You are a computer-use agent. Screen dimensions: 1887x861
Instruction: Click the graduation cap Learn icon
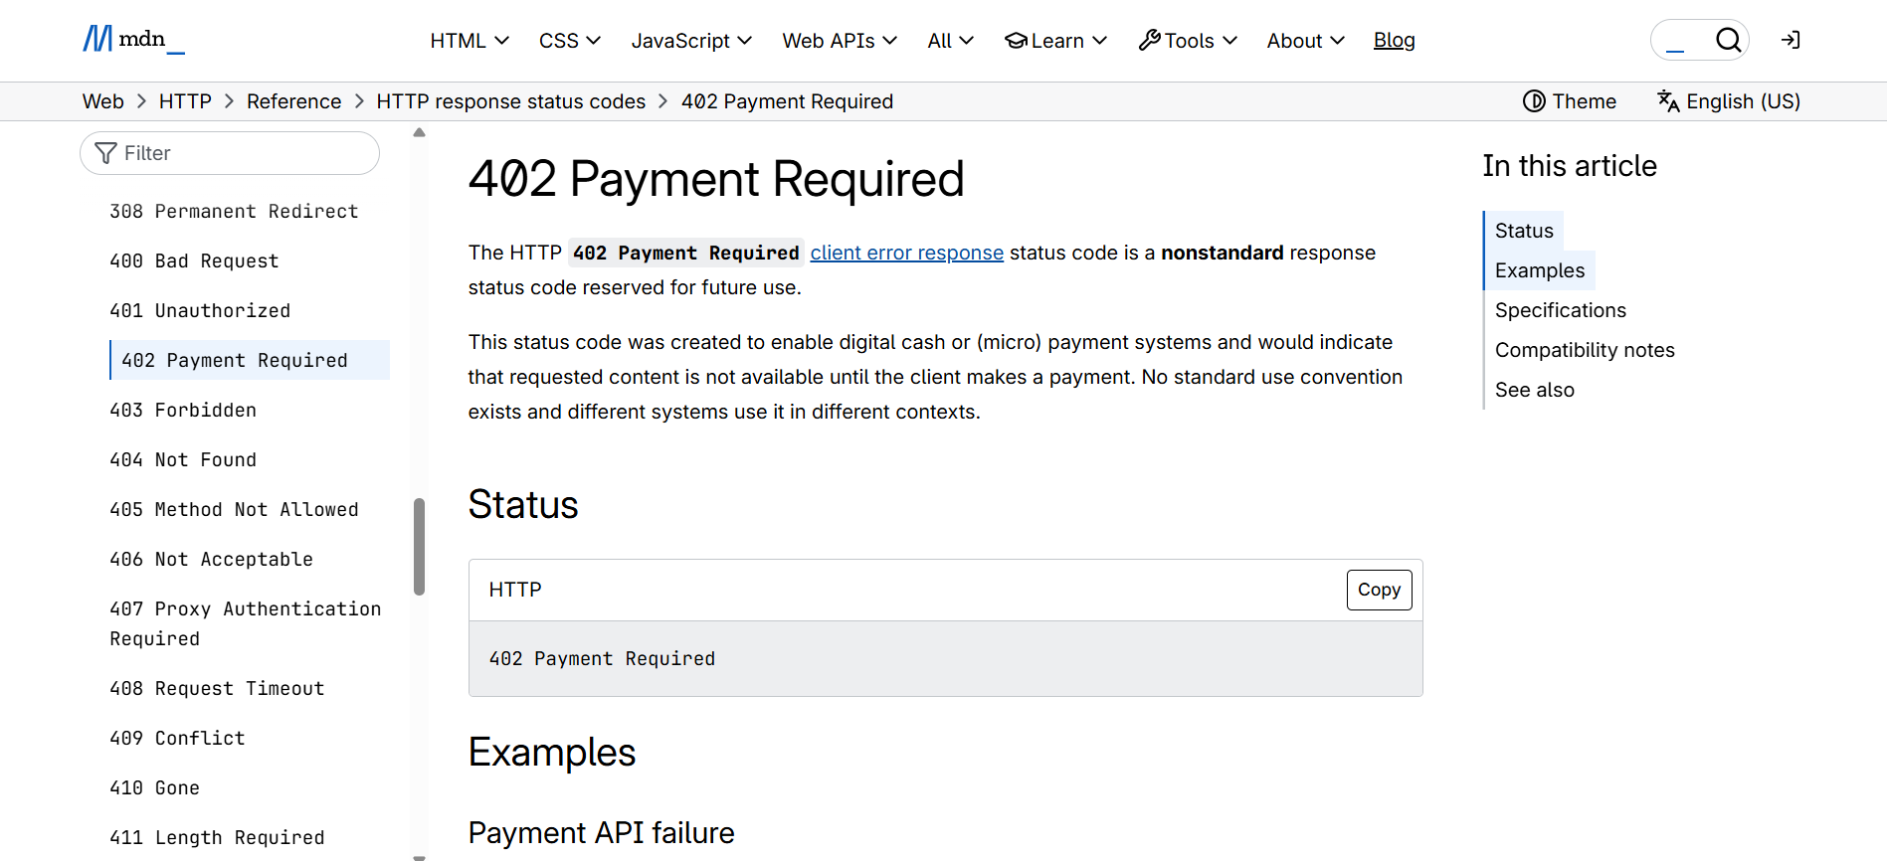click(1016, 41)
